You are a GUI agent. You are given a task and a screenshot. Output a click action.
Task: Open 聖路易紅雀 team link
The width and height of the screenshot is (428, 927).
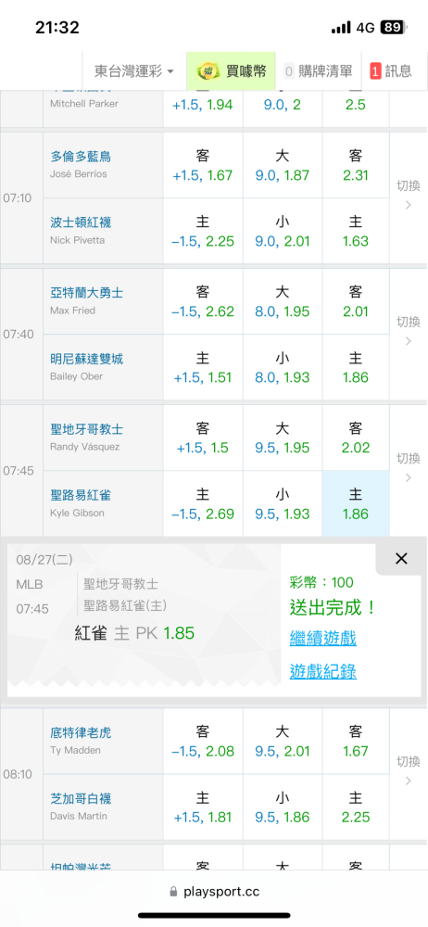(81, 495)
